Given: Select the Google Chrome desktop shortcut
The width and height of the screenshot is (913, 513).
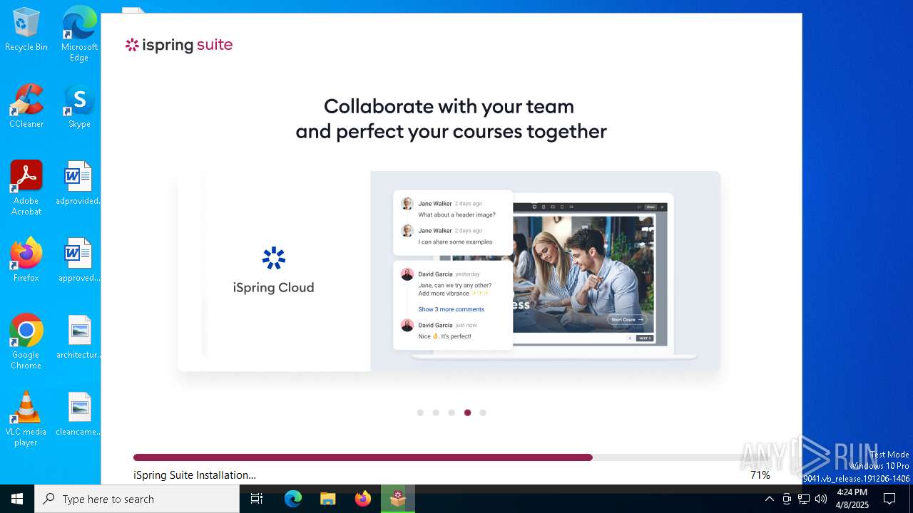Looking at the screenshot, I should coord(26,342).
